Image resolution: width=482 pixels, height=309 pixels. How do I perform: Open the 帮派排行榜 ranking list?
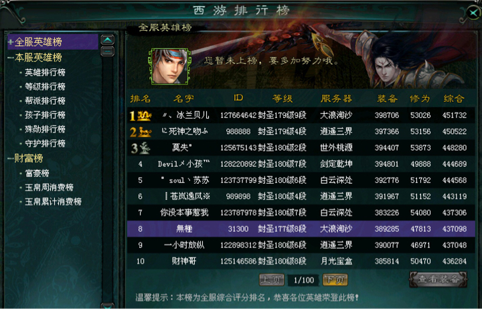[x=45, y=101]
